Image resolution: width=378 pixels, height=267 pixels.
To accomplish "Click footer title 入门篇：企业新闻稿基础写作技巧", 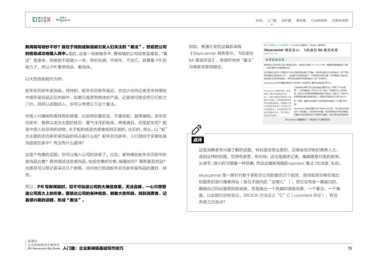I will [x=93, y=248].
